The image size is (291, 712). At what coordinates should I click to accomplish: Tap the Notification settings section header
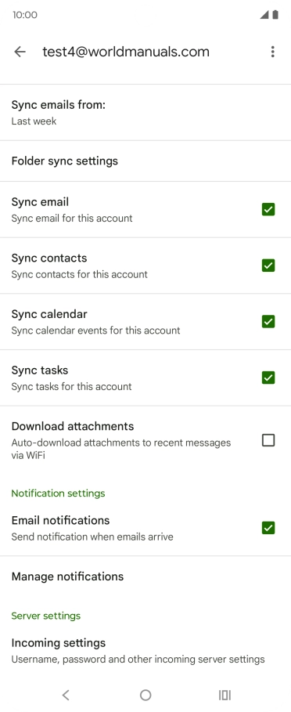58,493
